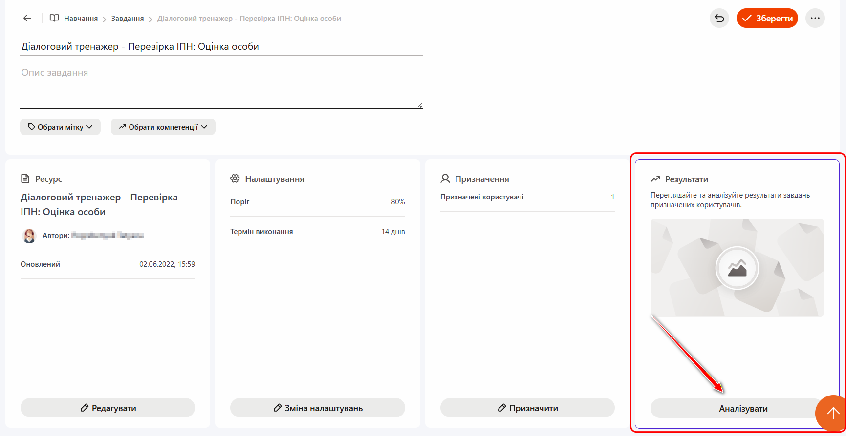Click the author avatar picture
Screen dimensions: 846x436
(29, 236)
